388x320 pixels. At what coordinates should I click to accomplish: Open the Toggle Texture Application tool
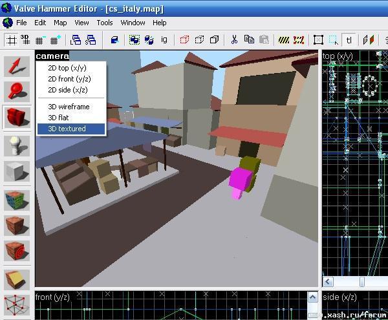[x=16, y=199]
